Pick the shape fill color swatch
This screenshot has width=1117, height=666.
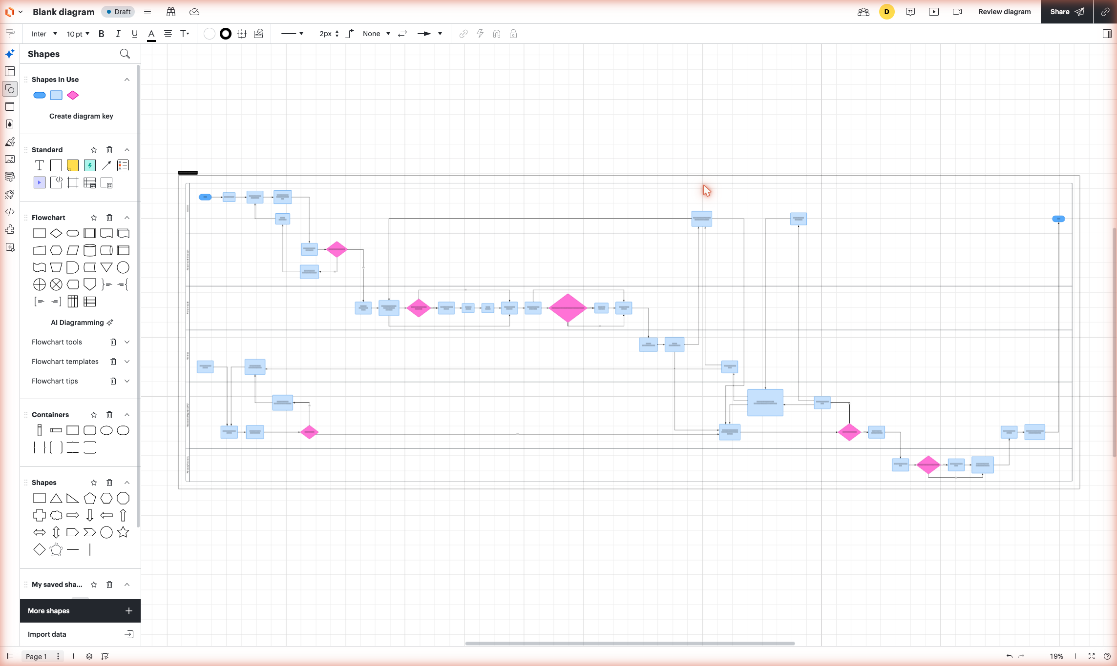(209, 34)
